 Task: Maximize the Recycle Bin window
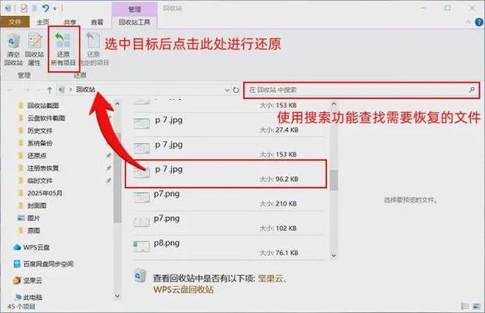click(447, 8)
